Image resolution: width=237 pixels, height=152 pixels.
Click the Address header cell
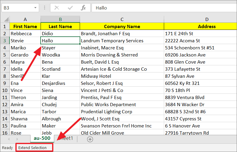pos(201,26)
